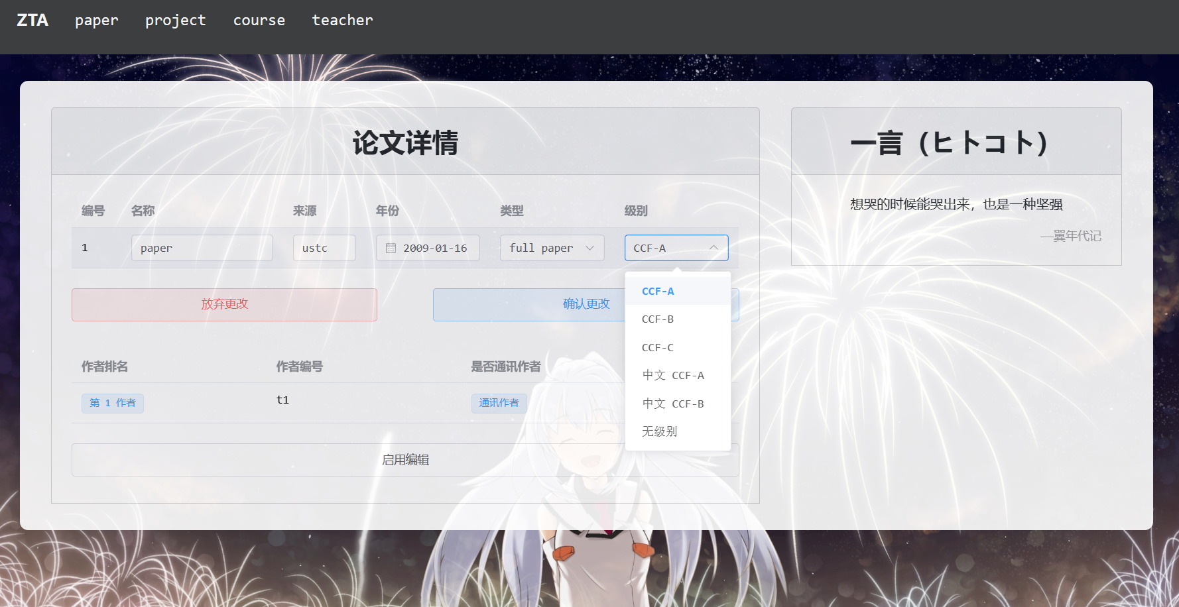Click the up arrow in the CCF-A select box

point(714,248)
